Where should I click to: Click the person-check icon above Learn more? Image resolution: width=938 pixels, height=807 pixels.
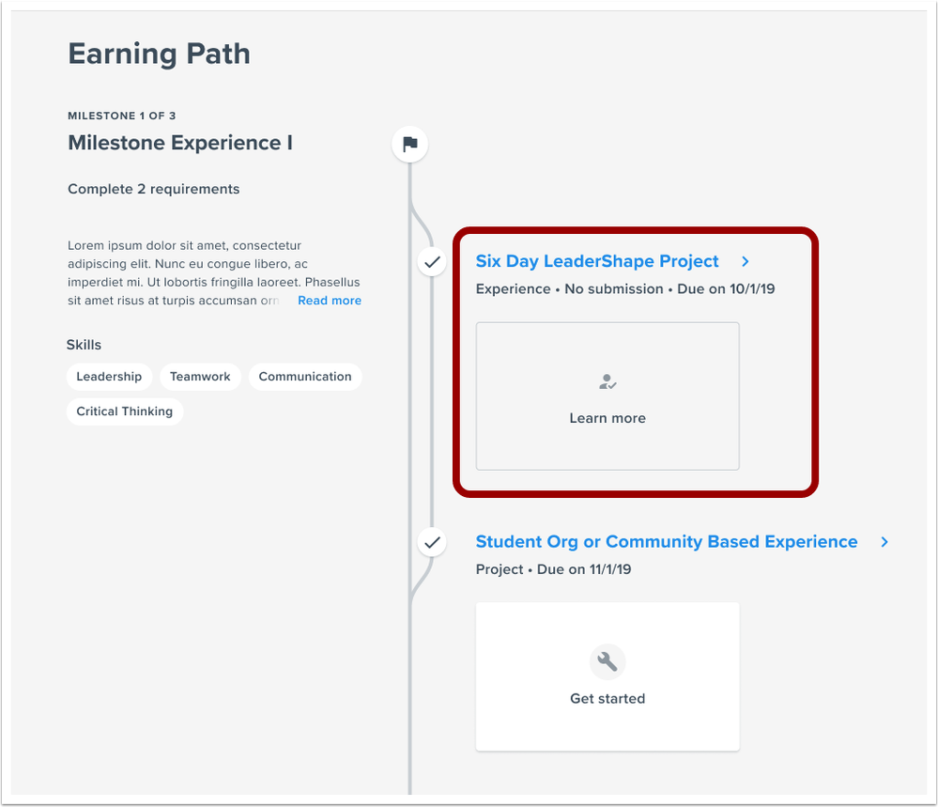[607, 382]
